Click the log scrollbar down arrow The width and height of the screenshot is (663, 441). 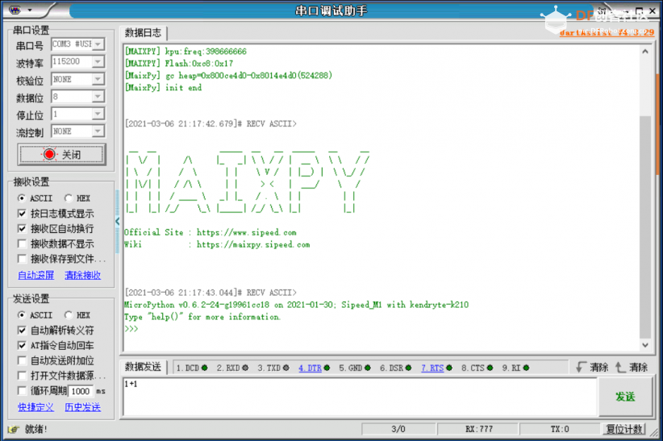coord(644,345)
